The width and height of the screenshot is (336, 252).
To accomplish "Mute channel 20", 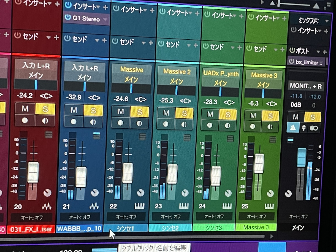I will (25, 109).
